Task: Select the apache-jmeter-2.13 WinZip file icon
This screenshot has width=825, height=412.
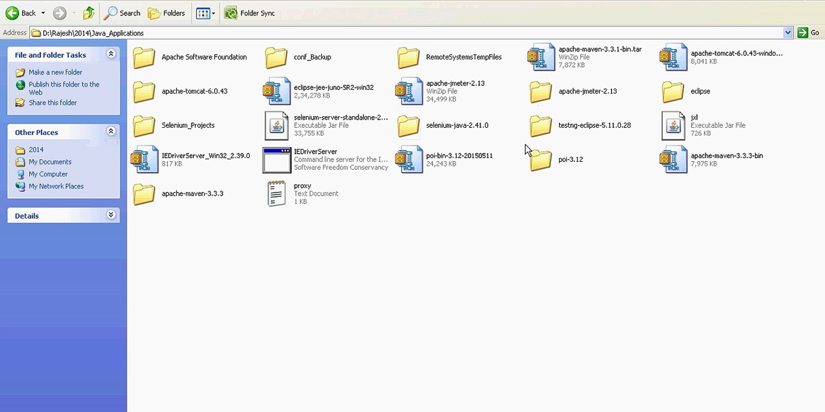Action: coord(409,92)
